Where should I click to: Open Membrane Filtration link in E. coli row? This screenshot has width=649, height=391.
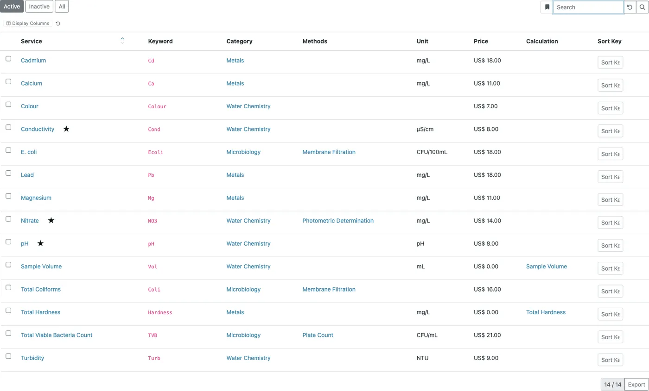tap(329, 152)
